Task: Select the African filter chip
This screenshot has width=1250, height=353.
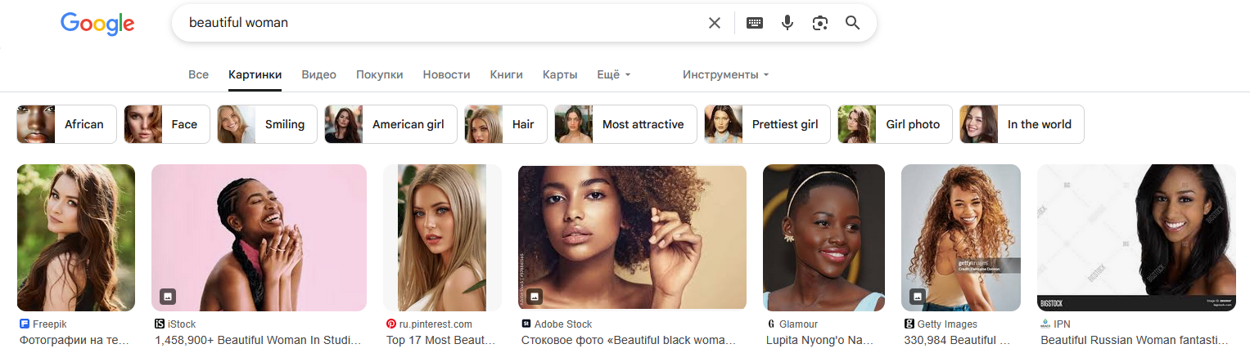Action: point(67,124)
